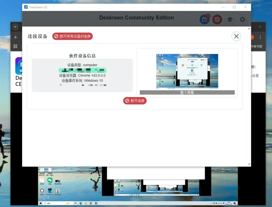Open WeChat icon on streamed desktop

50,180
